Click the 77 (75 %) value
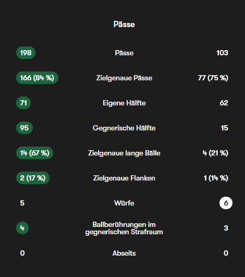This screenshot has height=277, width=245. pos(213,78)
